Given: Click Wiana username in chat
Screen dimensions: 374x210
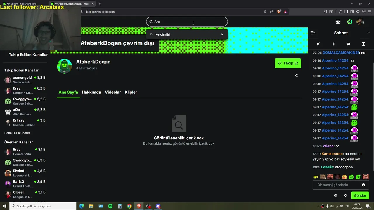Looking at the screenshot, I should coord(328,146).
